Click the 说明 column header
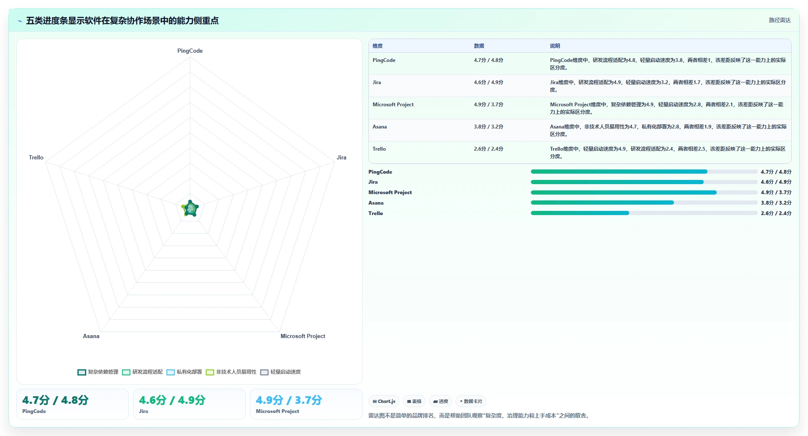This screenshot has width=808, height=436. [x=555, y=46]
